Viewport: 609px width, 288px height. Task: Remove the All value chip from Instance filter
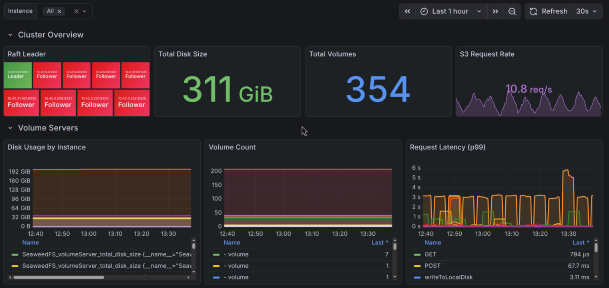(59, 11)
